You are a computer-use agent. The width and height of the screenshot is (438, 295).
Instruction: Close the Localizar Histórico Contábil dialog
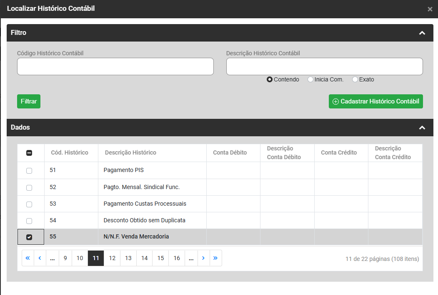click(430, 9)
